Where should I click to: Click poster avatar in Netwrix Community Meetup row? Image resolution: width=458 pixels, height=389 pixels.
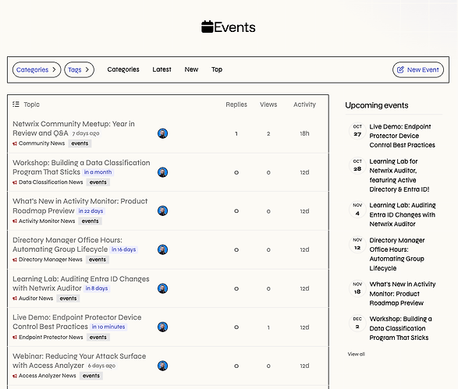[x=163, y=133]
